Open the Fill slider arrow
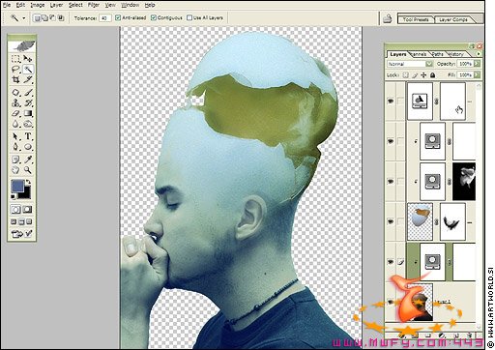The height and width of the screenshot is (350, 495). click(477, 74)
